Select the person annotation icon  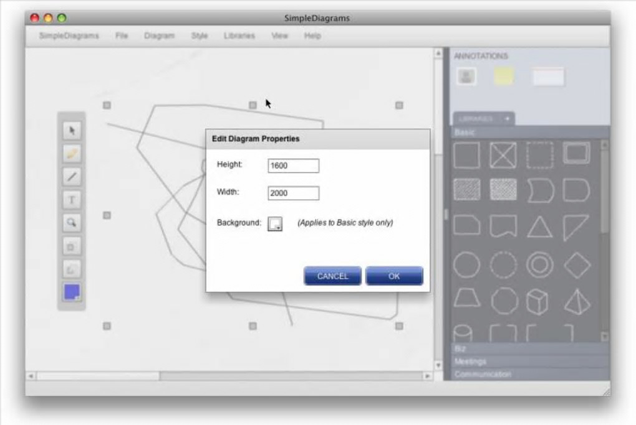[x=466, y=76]
